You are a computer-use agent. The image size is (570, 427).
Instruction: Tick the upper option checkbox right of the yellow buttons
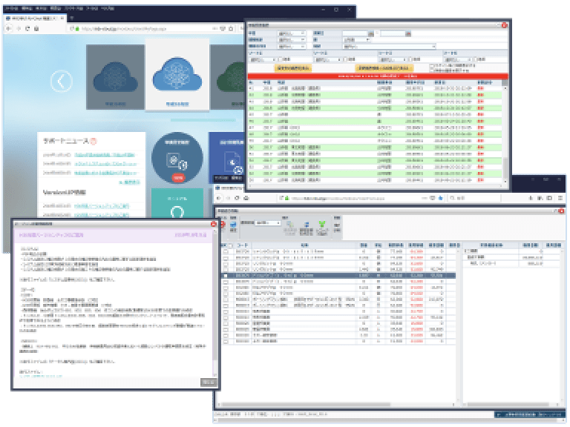point(431,66)
